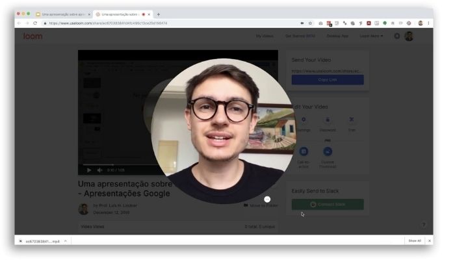Image resolution: width=455 pixels, height=260 pixels.
Task: Click the author avatar below the title
Action: click(x=84, y=209)
